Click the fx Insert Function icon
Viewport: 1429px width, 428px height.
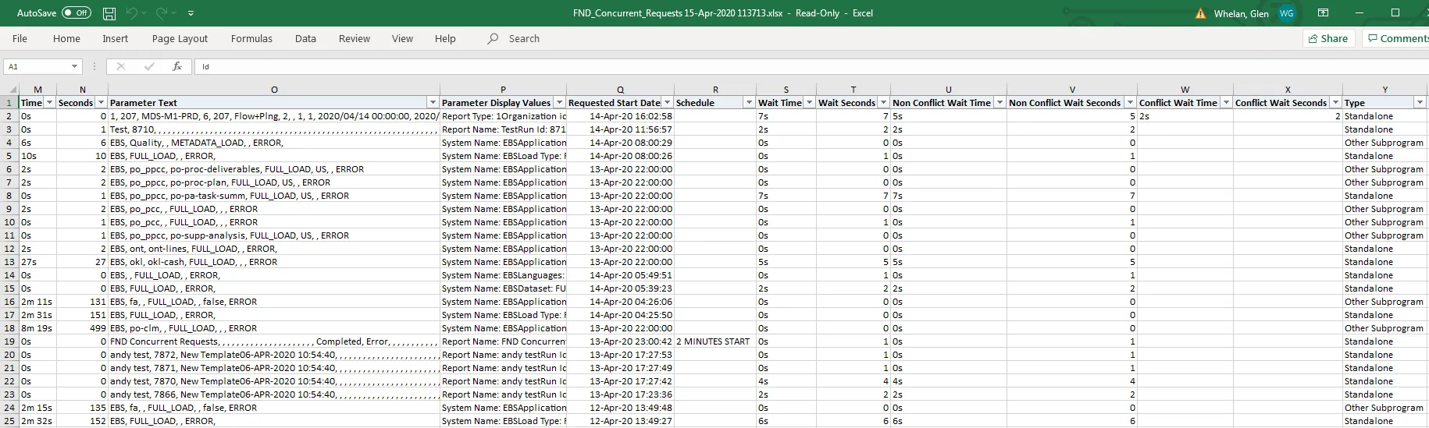[x=177, y=67]
